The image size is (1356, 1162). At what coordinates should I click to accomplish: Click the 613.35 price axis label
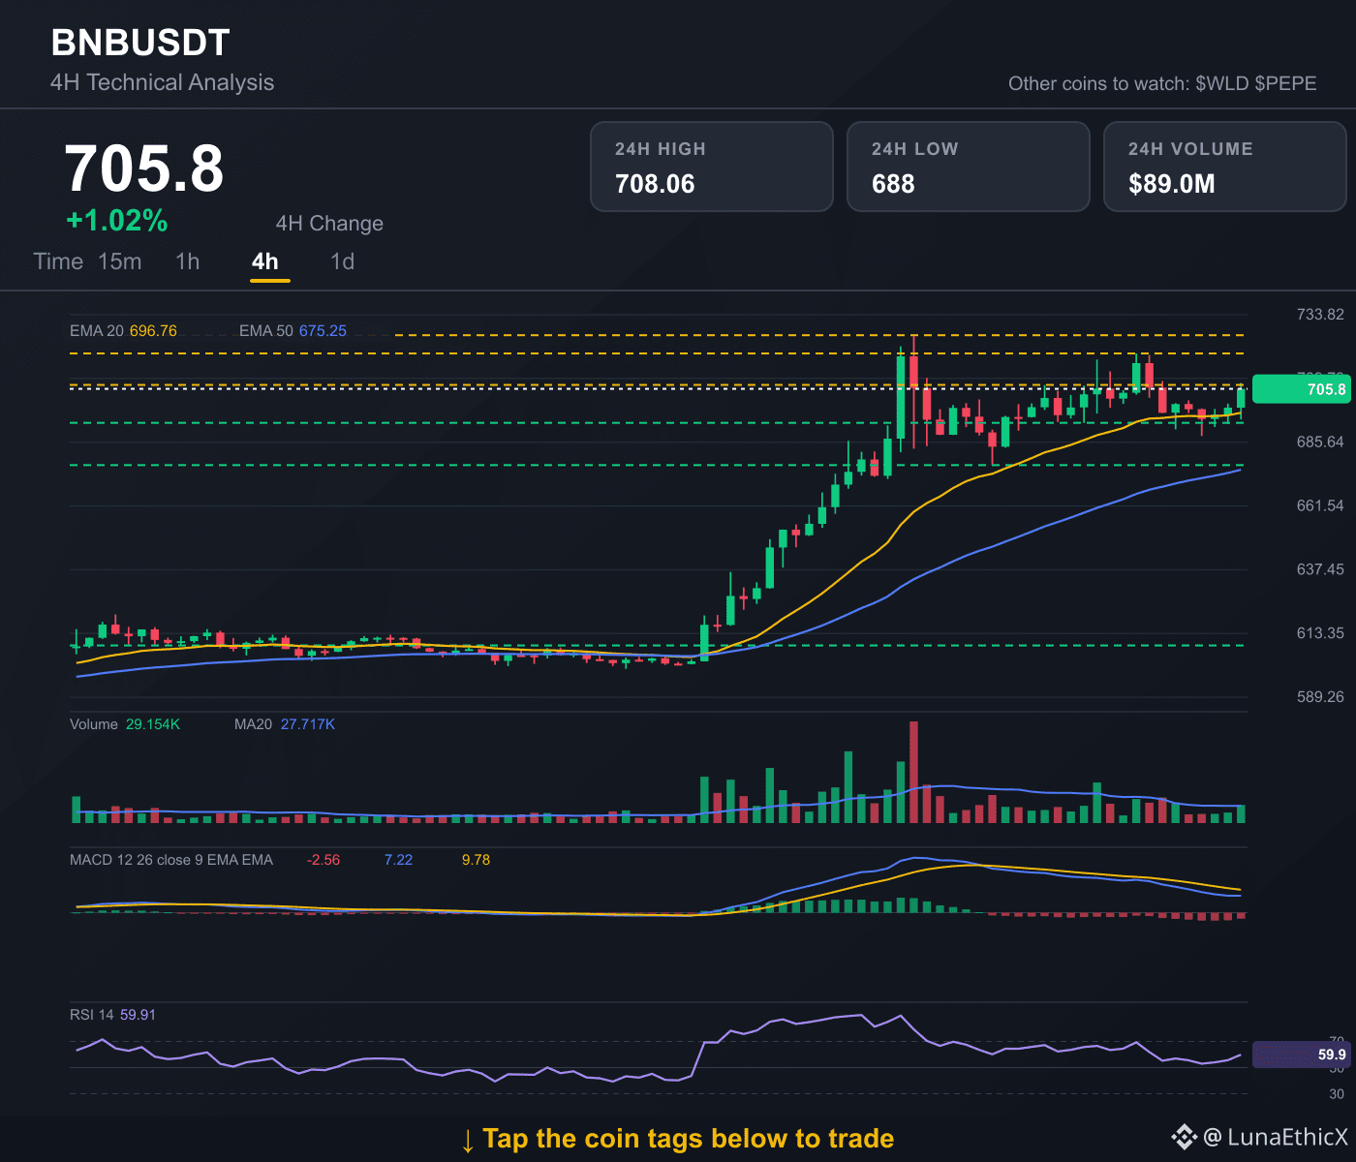(x=1320, y=633)
